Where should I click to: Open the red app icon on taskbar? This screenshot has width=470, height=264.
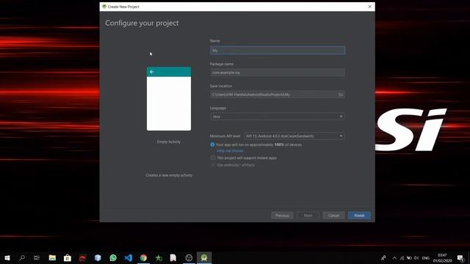(x=83, y=257)
